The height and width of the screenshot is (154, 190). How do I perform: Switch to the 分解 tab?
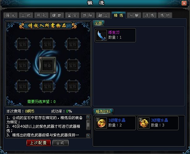coord(134,15)
